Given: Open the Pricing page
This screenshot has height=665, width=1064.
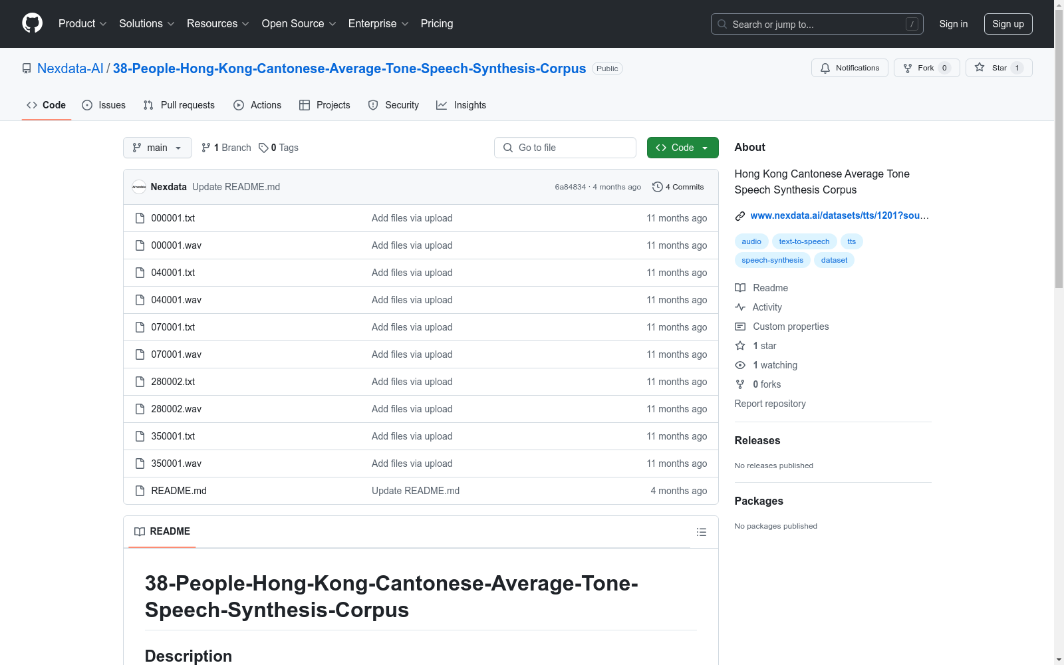Looking at the screenshot, I should (x=437, y=23).
